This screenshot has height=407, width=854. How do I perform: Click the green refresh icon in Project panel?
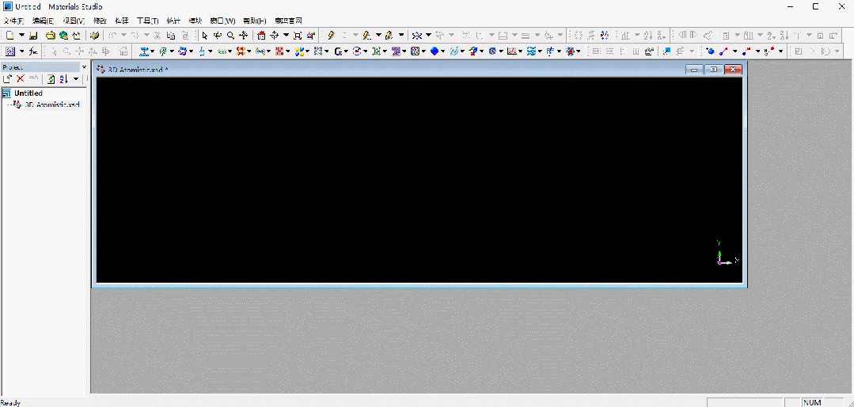coord(51,79)
